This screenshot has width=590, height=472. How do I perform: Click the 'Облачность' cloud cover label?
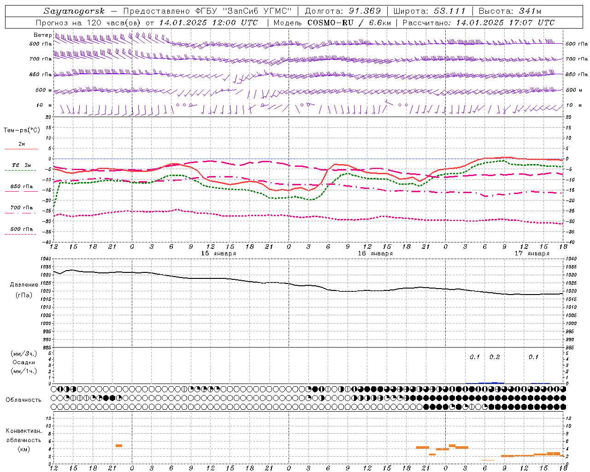[x=24, y=400]
